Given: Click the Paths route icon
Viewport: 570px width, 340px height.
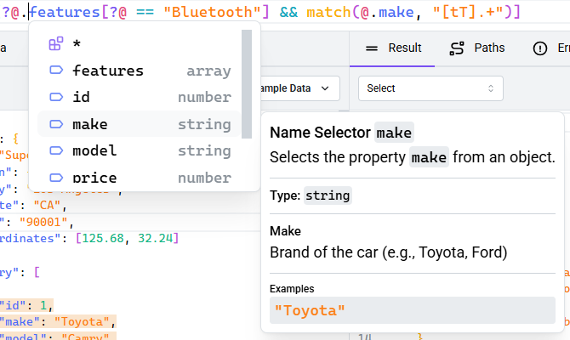Looking at the screenshot, I should (457, 48).
